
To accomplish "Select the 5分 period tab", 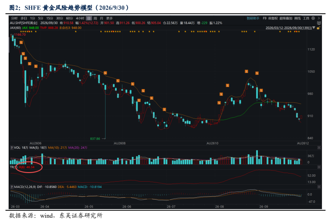I will point(41,18).
